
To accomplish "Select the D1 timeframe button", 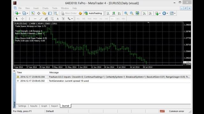I will point(112,19).
